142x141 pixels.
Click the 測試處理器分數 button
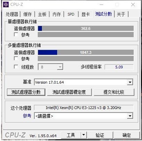[26, 92]
